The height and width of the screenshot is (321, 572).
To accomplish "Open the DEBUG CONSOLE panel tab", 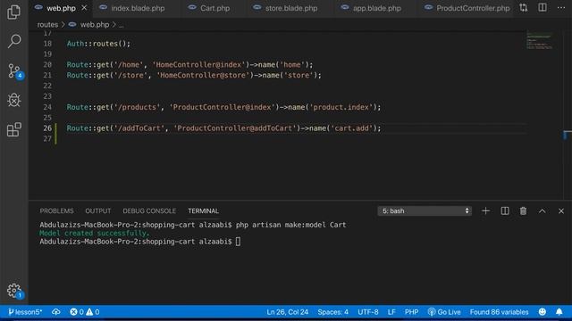I will click(x=149, y=211).
